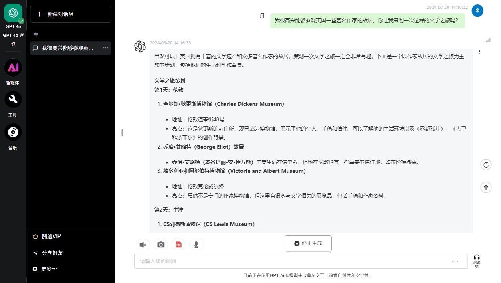The image size is (501, 283).
Task: Click the address 伦敦道蒂街48号
Action: pyautogui.click(x=206, y=119)
